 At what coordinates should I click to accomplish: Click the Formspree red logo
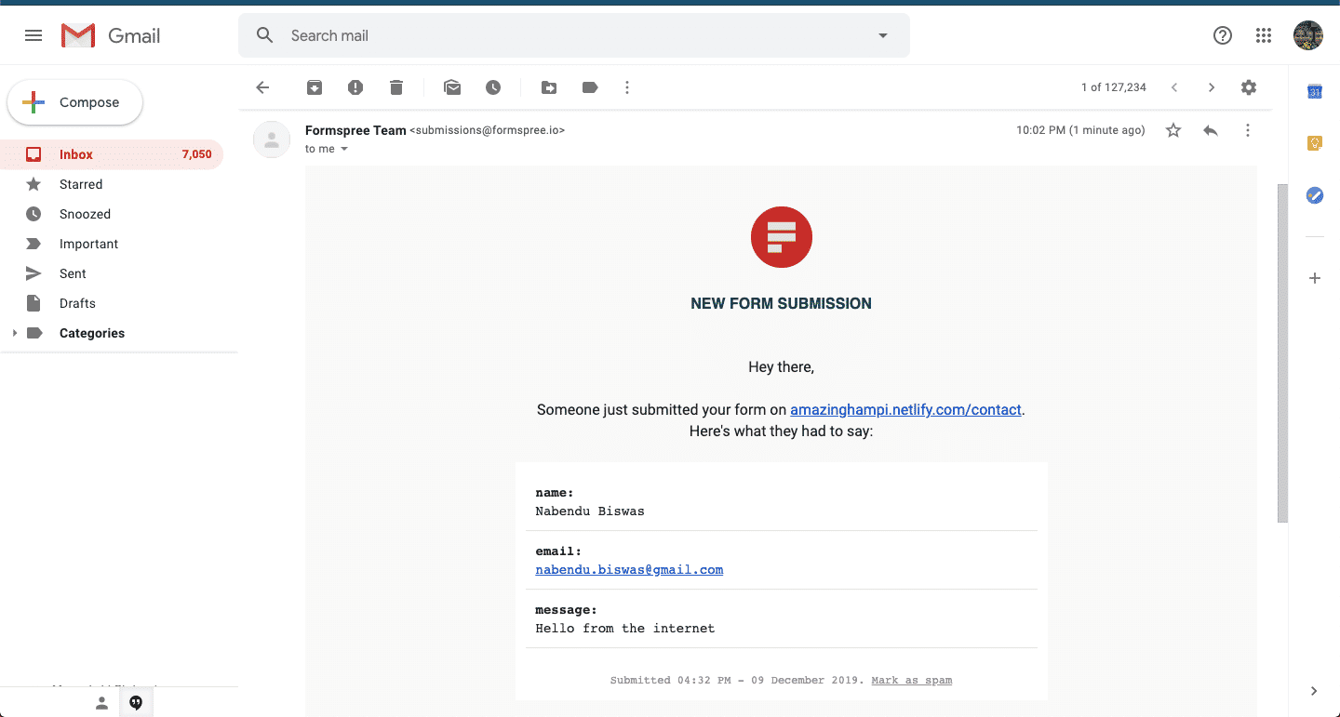pyautogui.click(x=782, y=237)
